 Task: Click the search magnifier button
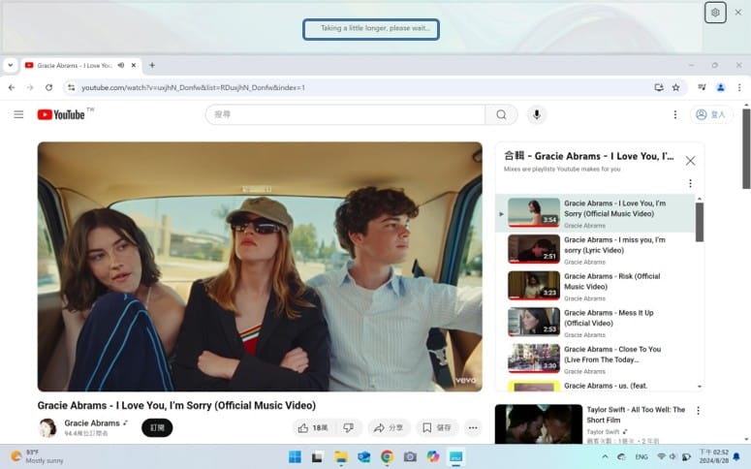[501, 114]
